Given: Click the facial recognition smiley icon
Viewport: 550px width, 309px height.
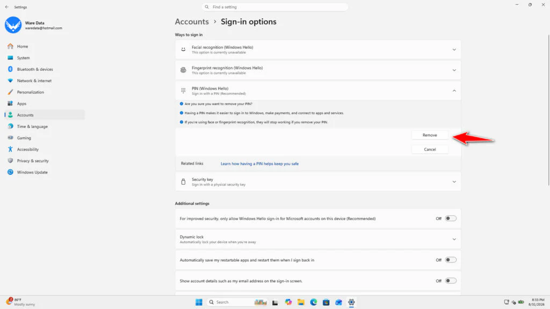Looking at the screenshot, I should 183,49.
